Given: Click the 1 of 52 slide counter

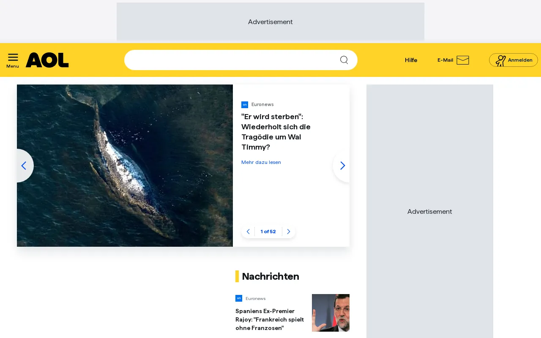Looking at the screenshot, I should coord(268,232).
